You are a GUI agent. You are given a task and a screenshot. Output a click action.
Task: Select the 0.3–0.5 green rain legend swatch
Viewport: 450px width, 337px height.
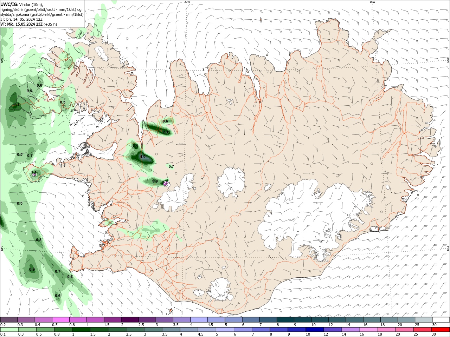[27, 330]
